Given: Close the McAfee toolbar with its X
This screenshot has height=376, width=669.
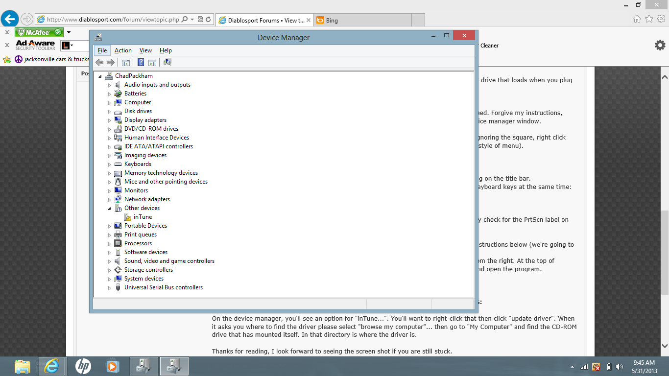Looking at the screenshot, I should pyautogui.click(x=7, y=32).
